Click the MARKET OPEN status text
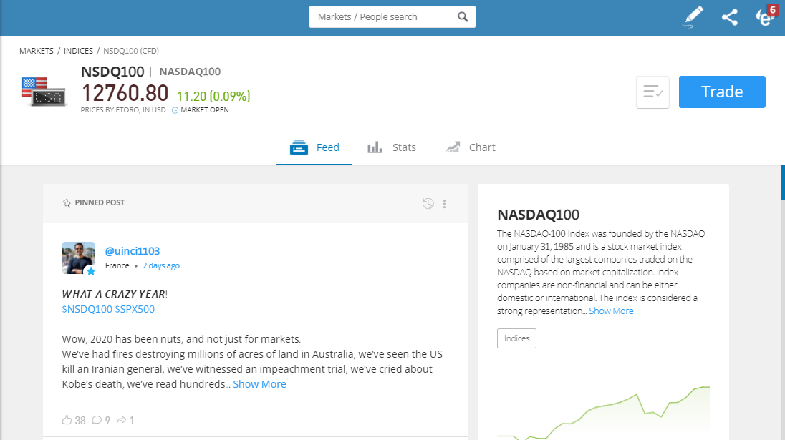Screen dimensions: 785x440 click(205, 110)
